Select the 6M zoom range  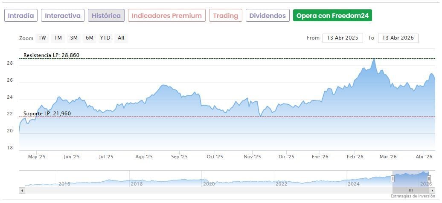89,38
